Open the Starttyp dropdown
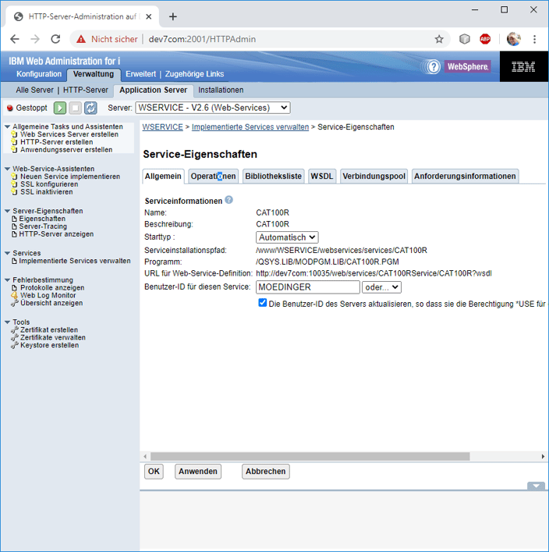This screenshot has width=549, height=552. tap(287, 237)
